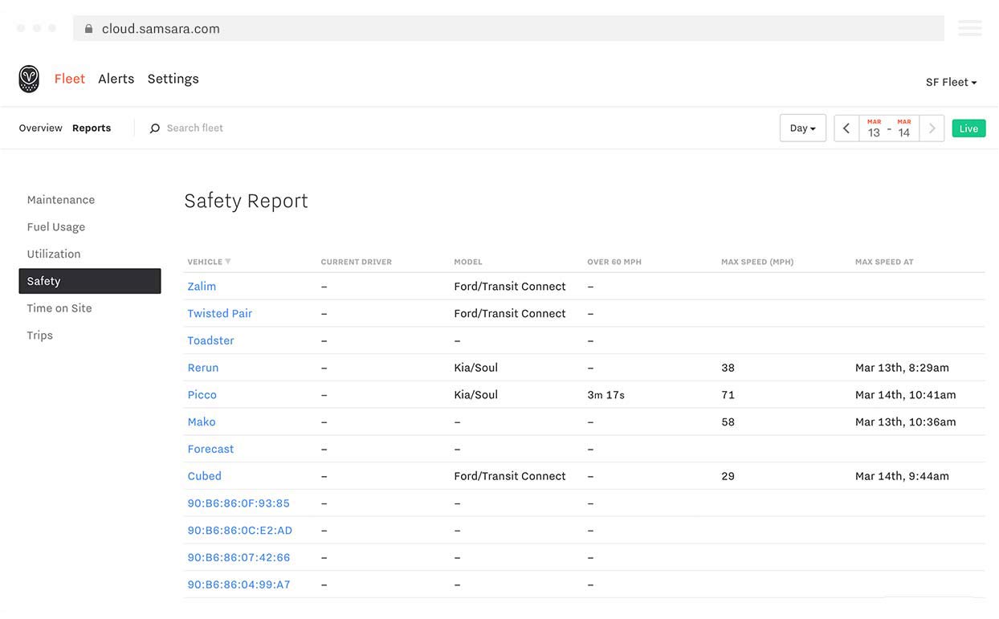Open device 90:B6:86:0F:93:85 link
Screen dimensions: 999x619
point(239,503)
